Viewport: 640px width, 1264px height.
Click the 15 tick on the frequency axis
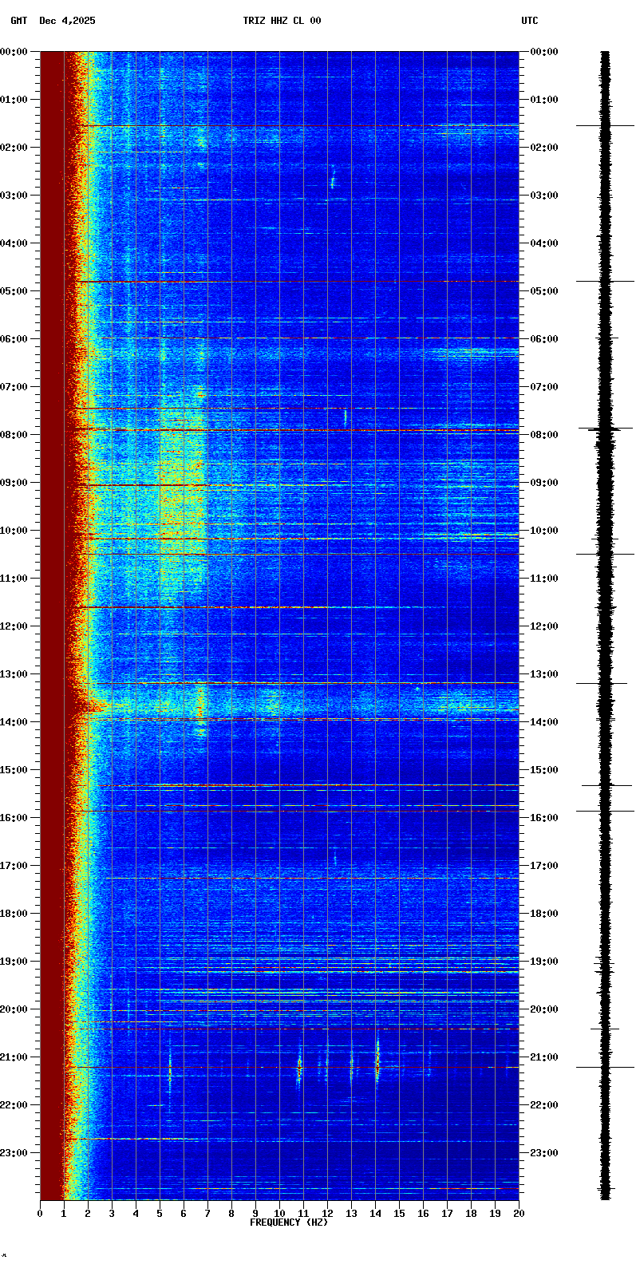pos(399,1214)
